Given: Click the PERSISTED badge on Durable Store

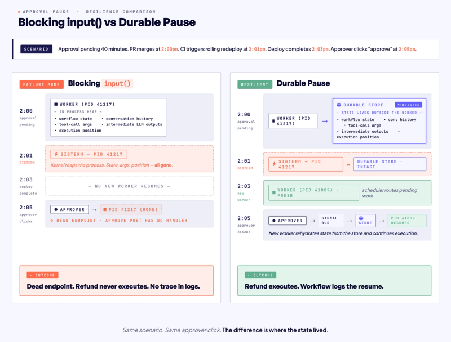Looking at the screenshot, I should [x=408, y=105].
